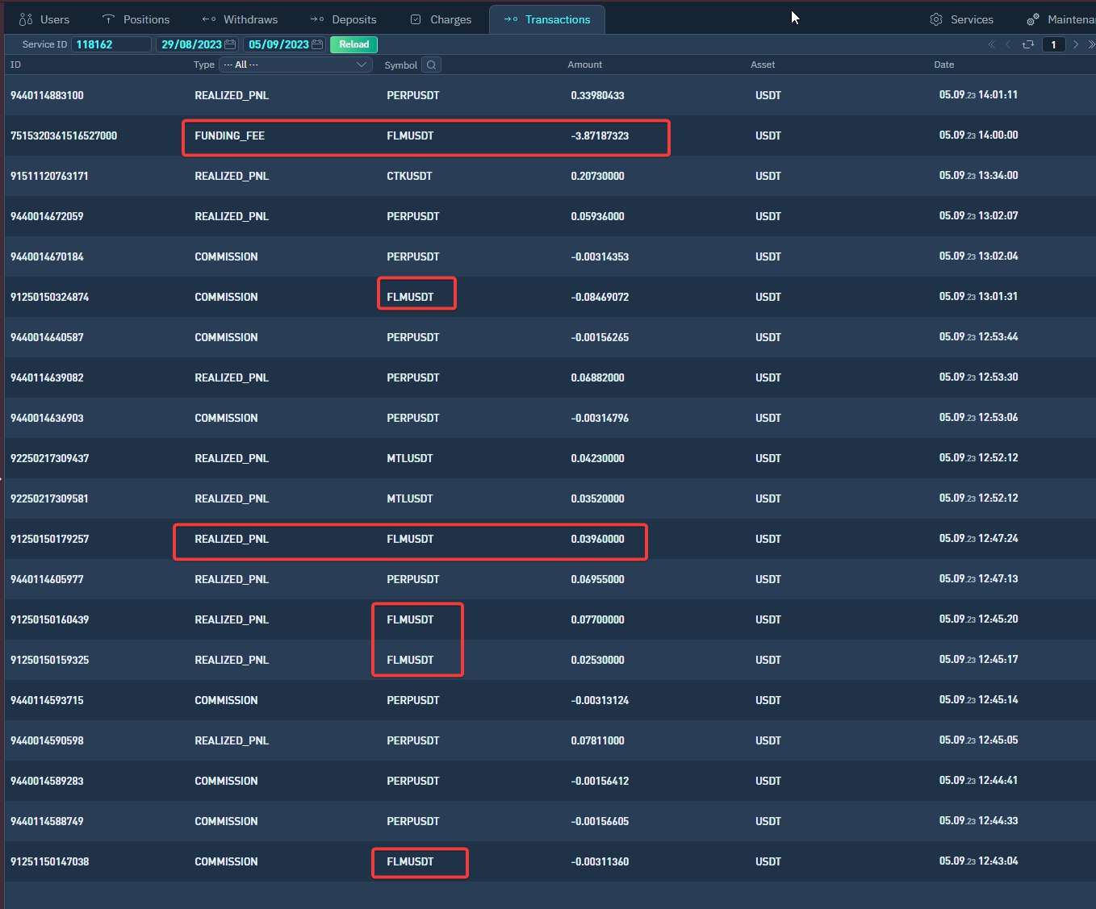Select transaction ID 9440014670184
Viewport: 1096px width, 909px height.
[x=47, y=256]
